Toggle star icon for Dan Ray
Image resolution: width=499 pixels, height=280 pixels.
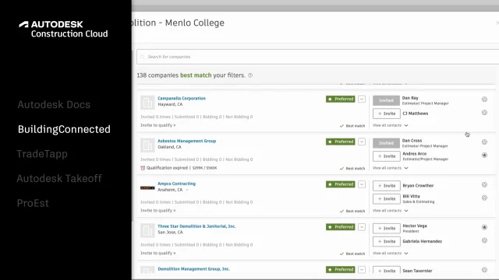point(484,100)
